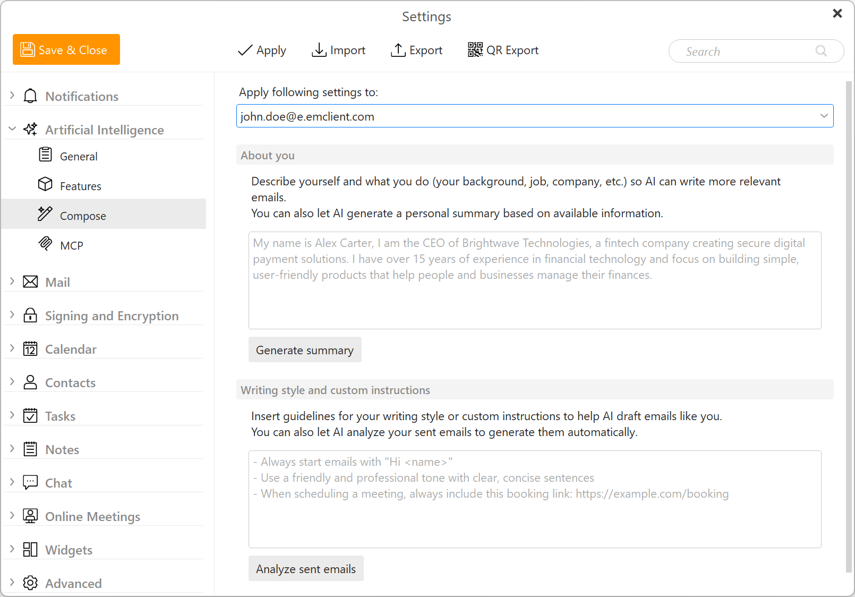Click Apply in the toolbar
Screen dimensions: 855x597
(x=262, y=50)
